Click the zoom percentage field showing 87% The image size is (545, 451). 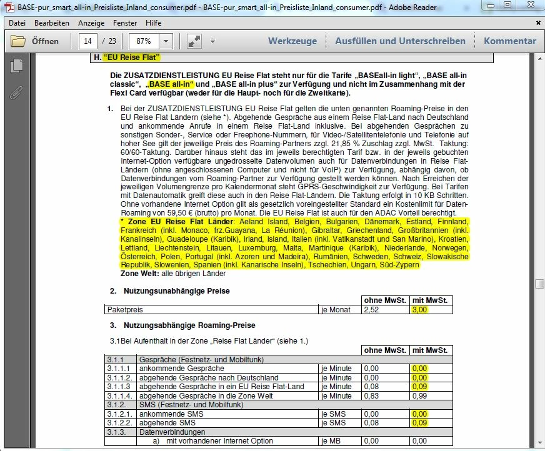point(144,41)
